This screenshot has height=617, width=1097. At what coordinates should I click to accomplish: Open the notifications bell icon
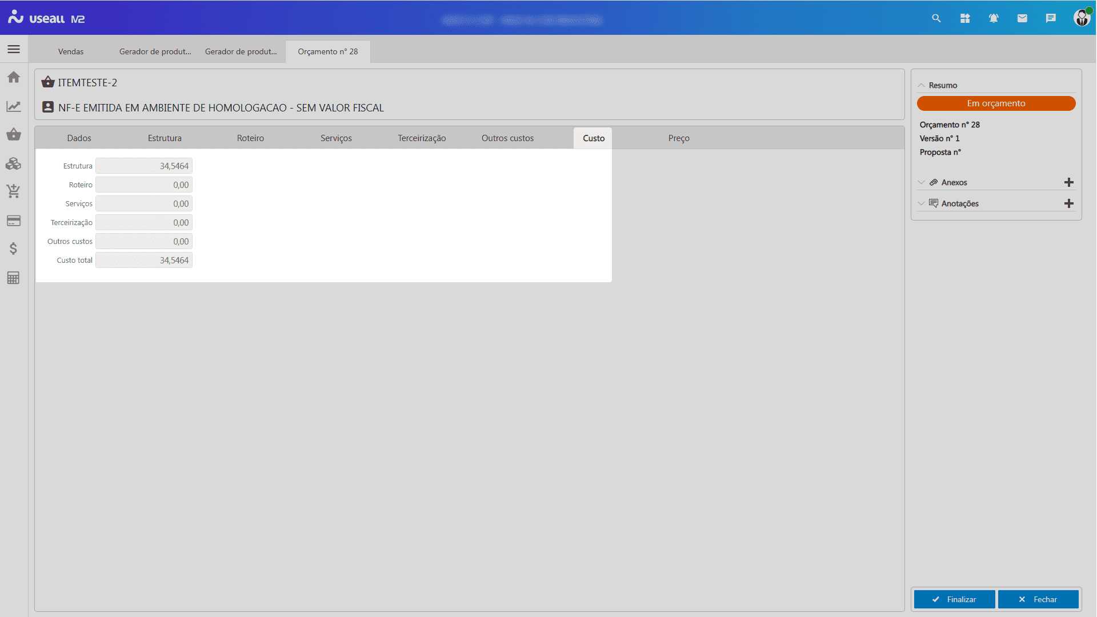[994, 18]
